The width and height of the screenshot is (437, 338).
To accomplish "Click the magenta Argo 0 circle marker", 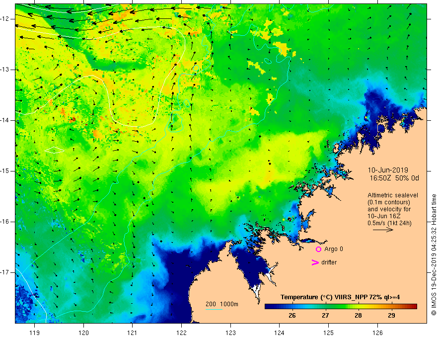I will [318, 249].
